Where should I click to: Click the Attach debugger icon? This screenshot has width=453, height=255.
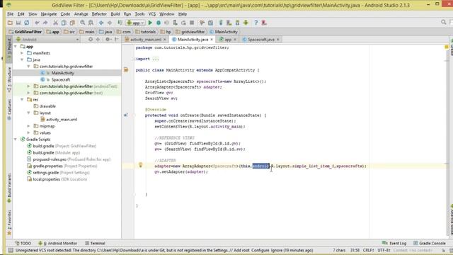[x=175, y=23]
